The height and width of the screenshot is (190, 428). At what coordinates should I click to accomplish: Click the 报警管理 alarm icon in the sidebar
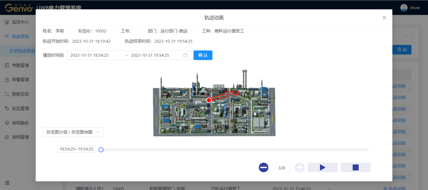pyautogui.click(x=7, y=80)
